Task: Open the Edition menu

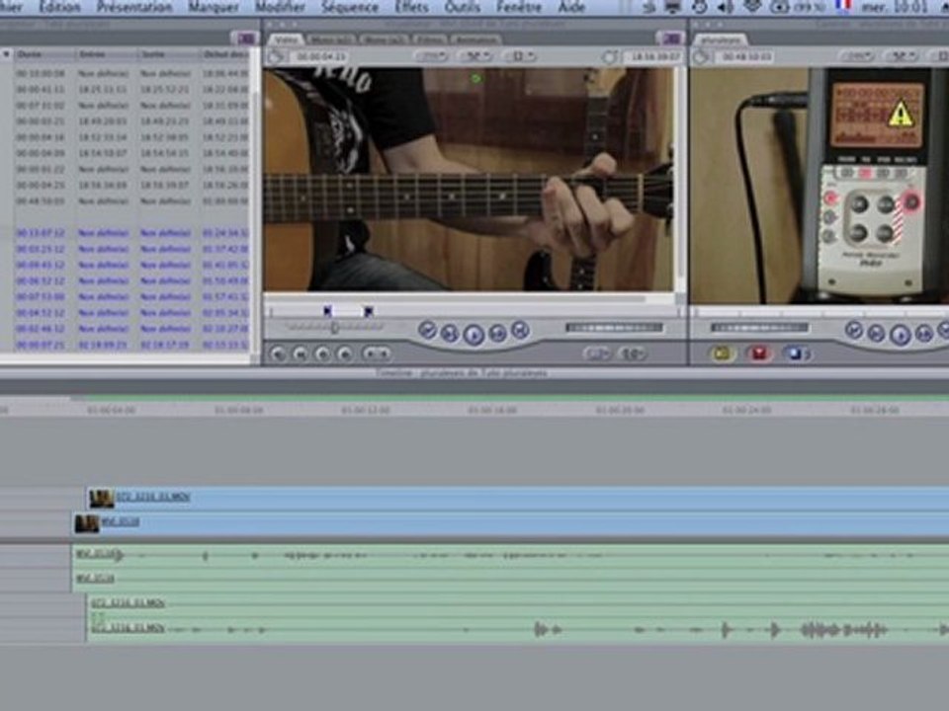Action: click(60, 7)
